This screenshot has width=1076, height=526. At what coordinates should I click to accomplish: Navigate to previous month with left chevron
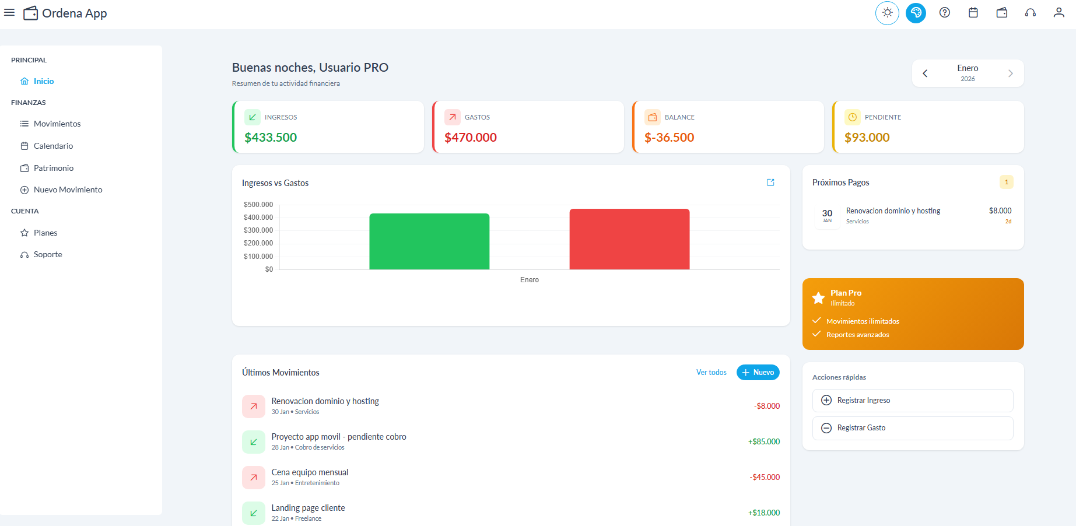pos(925,73)
